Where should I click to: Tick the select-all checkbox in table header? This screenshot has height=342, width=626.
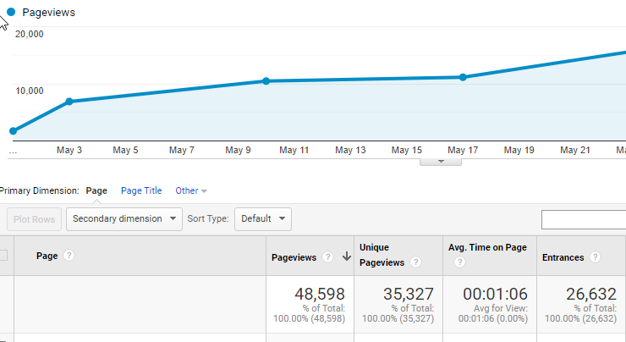tap(3, 256)
